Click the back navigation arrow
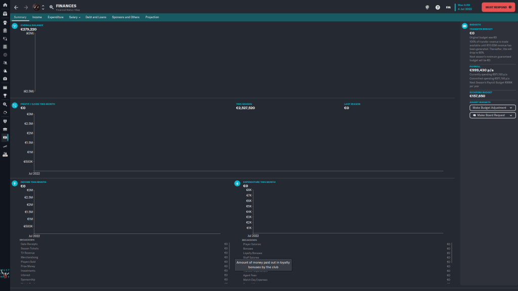The width and height of the screenshot is (518, 291). click(16, 8)
